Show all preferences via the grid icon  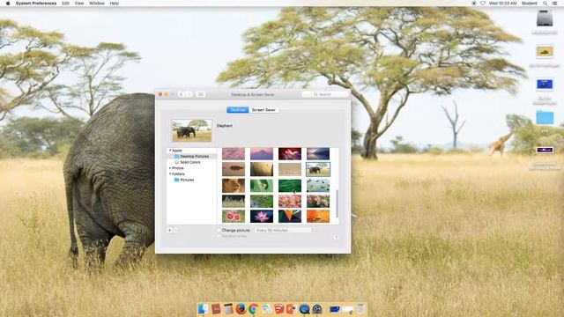200,94
